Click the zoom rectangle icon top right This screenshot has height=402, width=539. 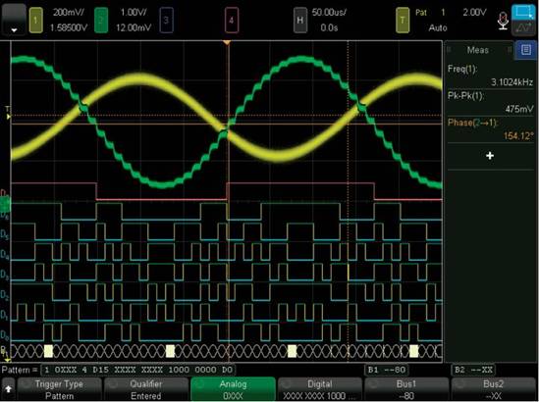point(523,12)
